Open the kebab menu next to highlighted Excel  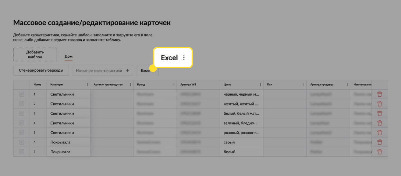click(184, 58)
